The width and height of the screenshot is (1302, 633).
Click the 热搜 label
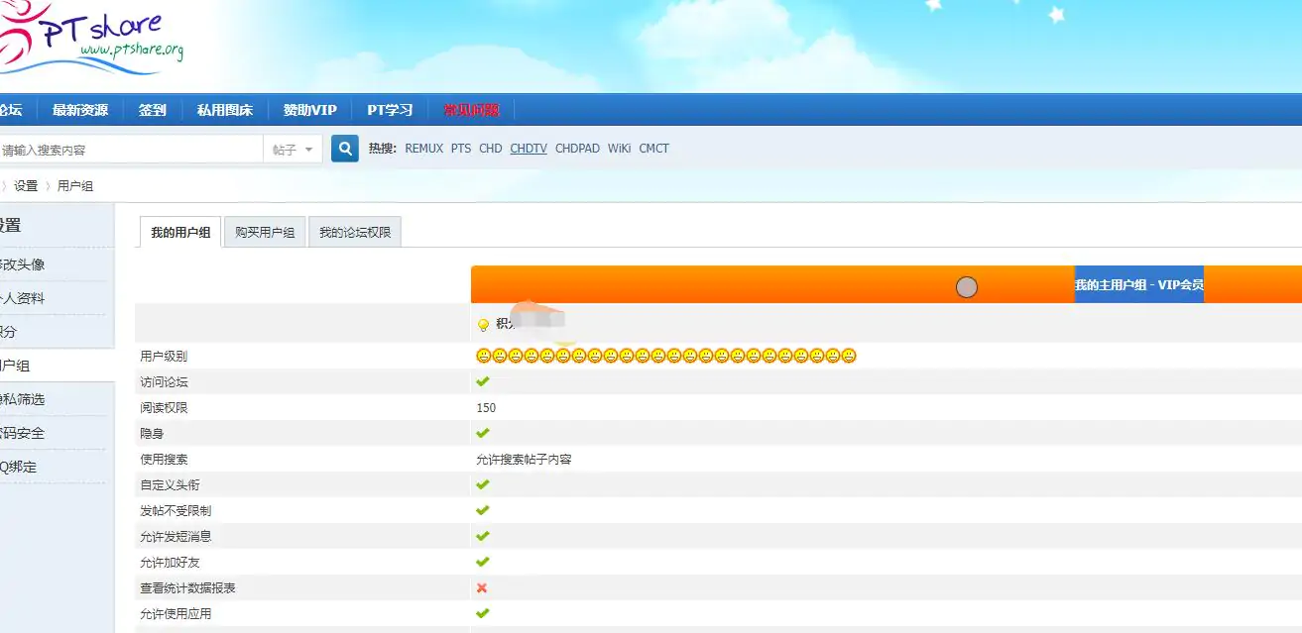click(382, 149)
